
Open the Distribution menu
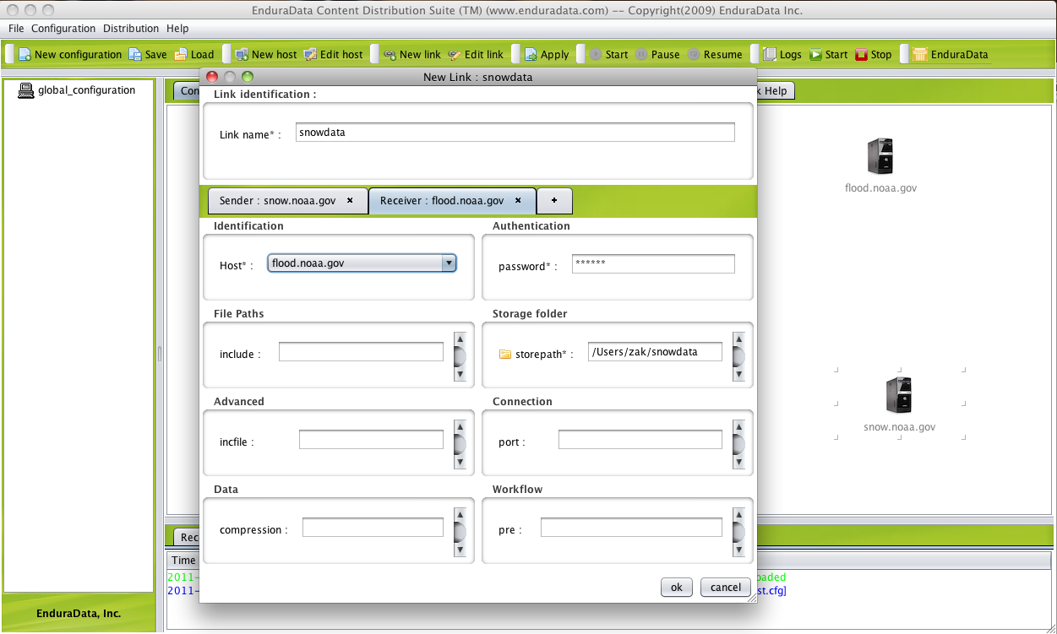131,29
